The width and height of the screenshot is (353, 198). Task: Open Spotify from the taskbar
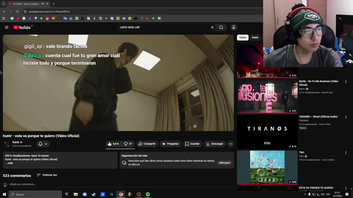click(x=148, y=194)
